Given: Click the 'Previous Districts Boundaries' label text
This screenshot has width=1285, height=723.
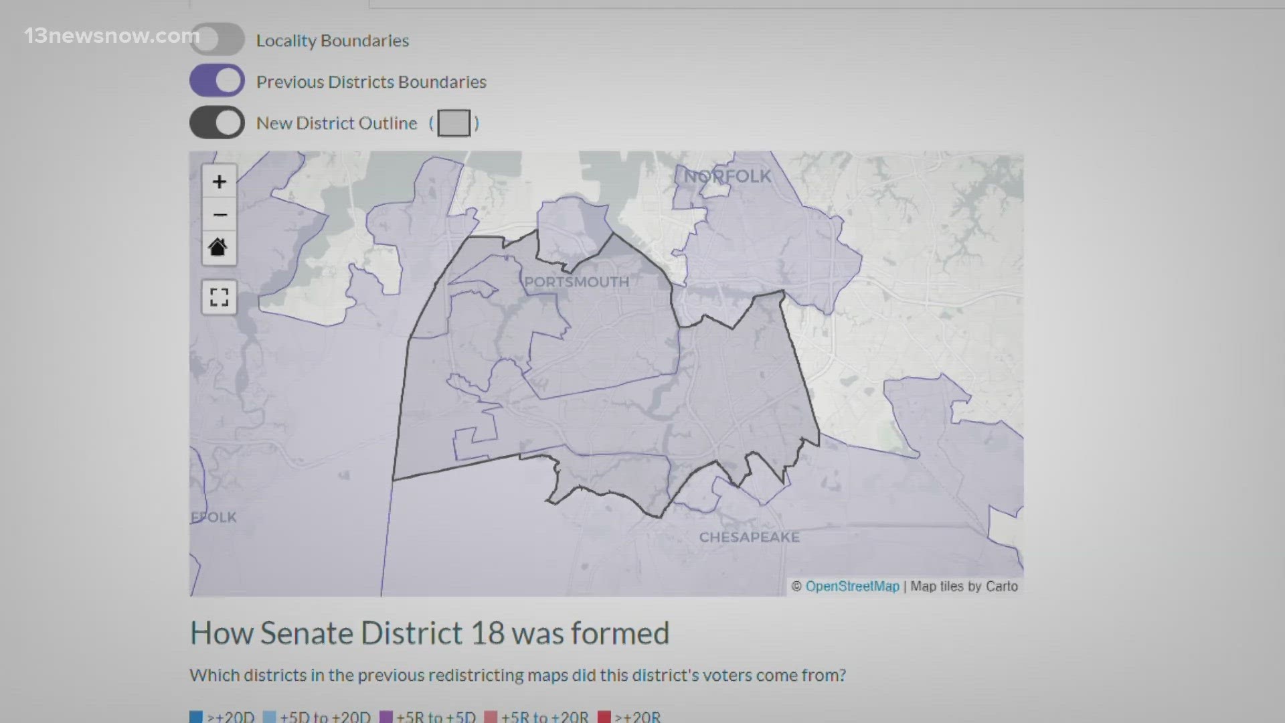Looking at the screenshot, I should pos(371,82).
